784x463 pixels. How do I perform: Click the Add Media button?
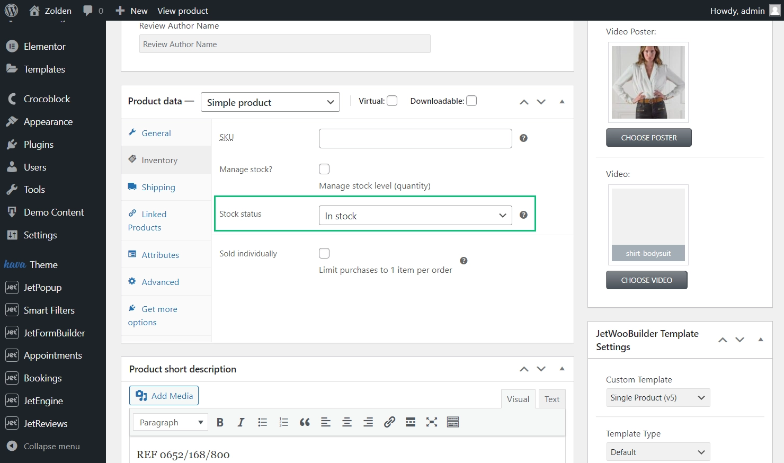[164, 396]
